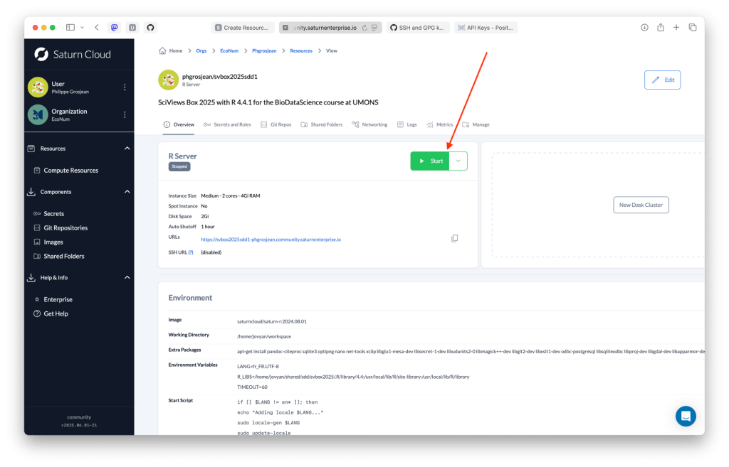
Task: Open Secrets in the sidebar
Action: coord(49,213)
